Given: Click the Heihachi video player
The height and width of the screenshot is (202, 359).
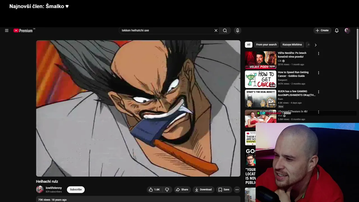Looking at the screenshot, I should pos(138,108).
